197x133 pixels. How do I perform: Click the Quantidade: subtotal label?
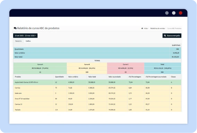point(19,49)
